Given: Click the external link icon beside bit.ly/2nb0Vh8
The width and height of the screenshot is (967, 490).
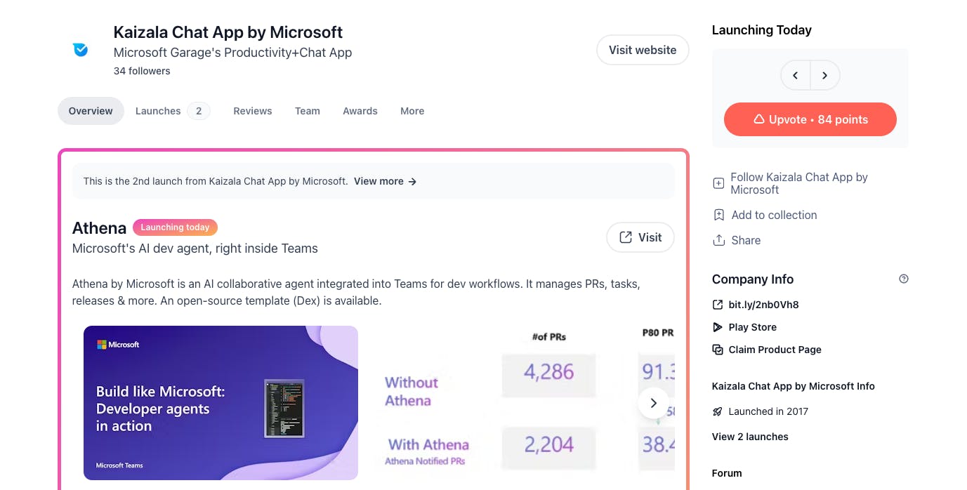Looking at the screenshot, I should click(x=718, y=305).
